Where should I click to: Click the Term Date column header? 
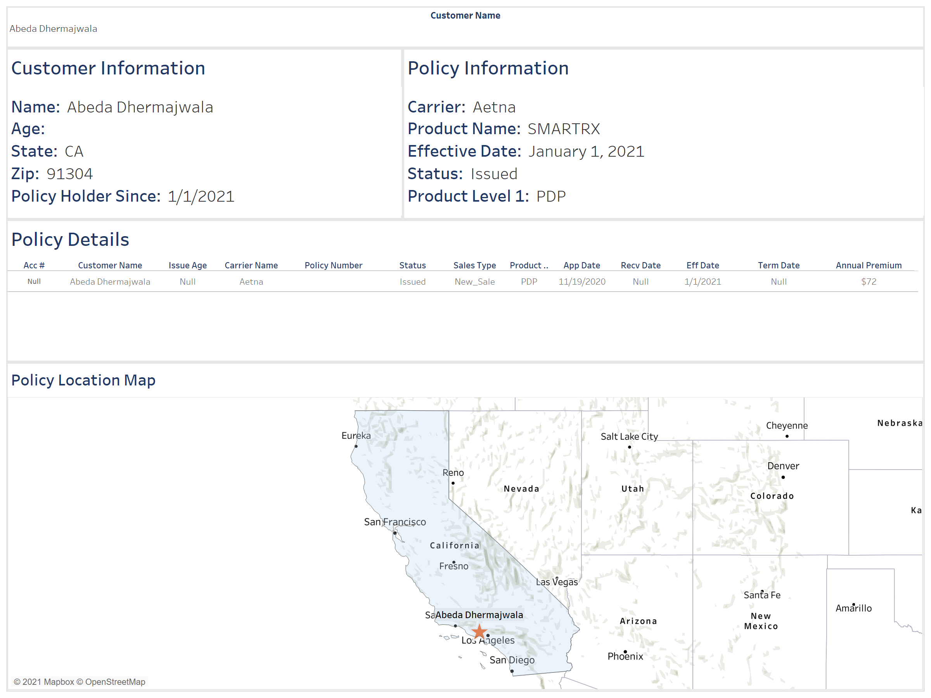coord(778,265)
